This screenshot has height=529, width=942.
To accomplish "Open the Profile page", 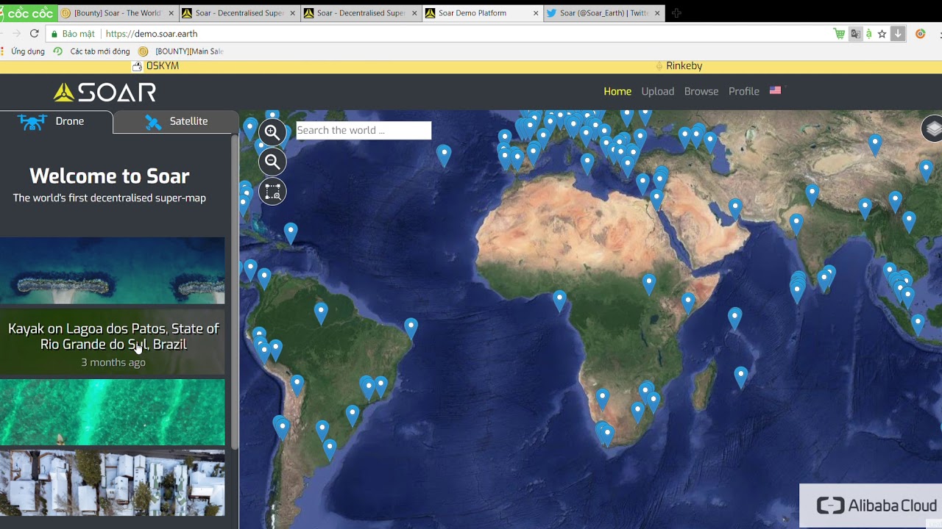I will (744, 91).
